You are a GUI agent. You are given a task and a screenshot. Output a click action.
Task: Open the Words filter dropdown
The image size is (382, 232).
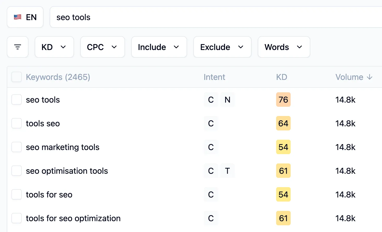(284, 47)
